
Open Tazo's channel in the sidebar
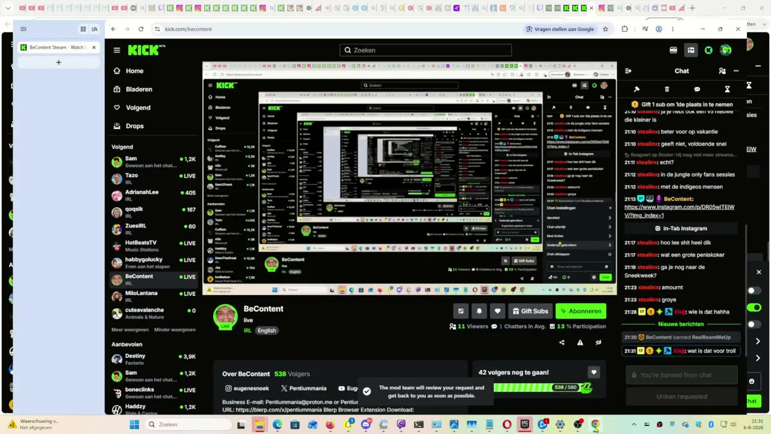coord(154,179)
